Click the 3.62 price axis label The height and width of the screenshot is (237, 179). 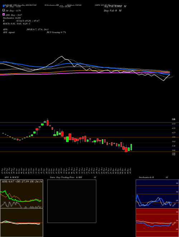pos(173,141)
